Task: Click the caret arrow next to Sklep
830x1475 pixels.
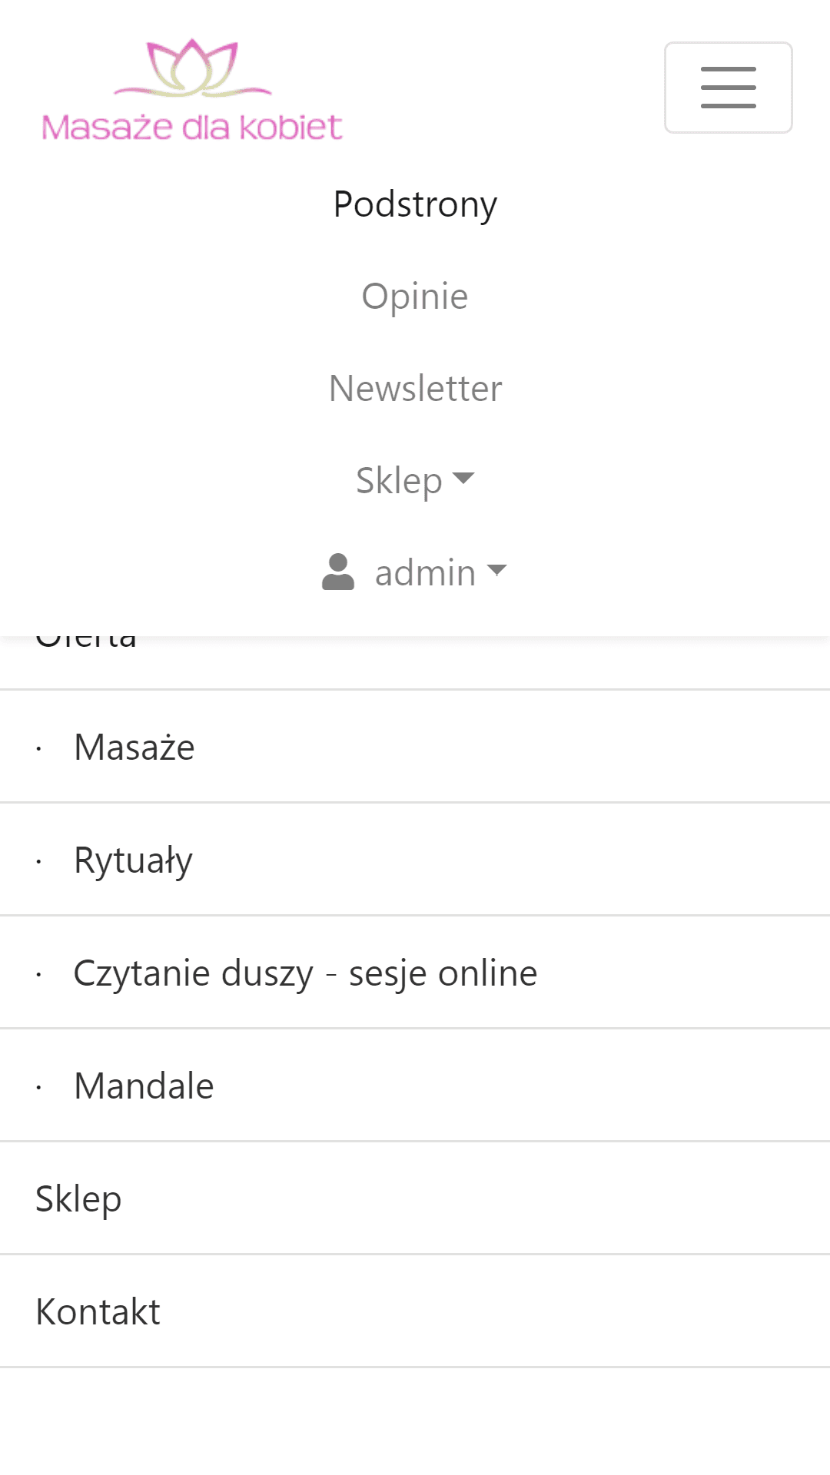Action: click(463, 479)
